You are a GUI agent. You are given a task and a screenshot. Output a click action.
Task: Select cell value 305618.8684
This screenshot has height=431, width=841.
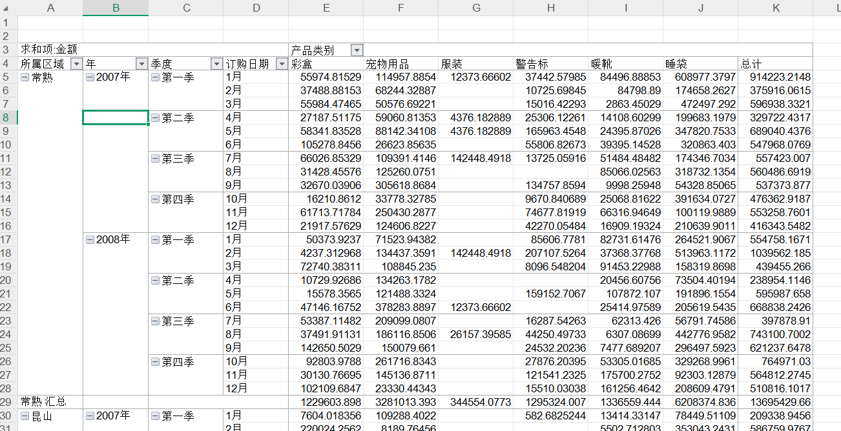pos(400,186)
